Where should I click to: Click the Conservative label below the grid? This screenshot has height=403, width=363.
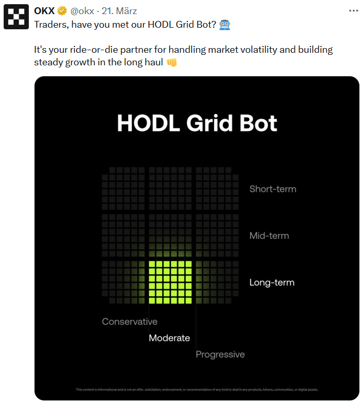pyautogui.click(x=129, y=321)
